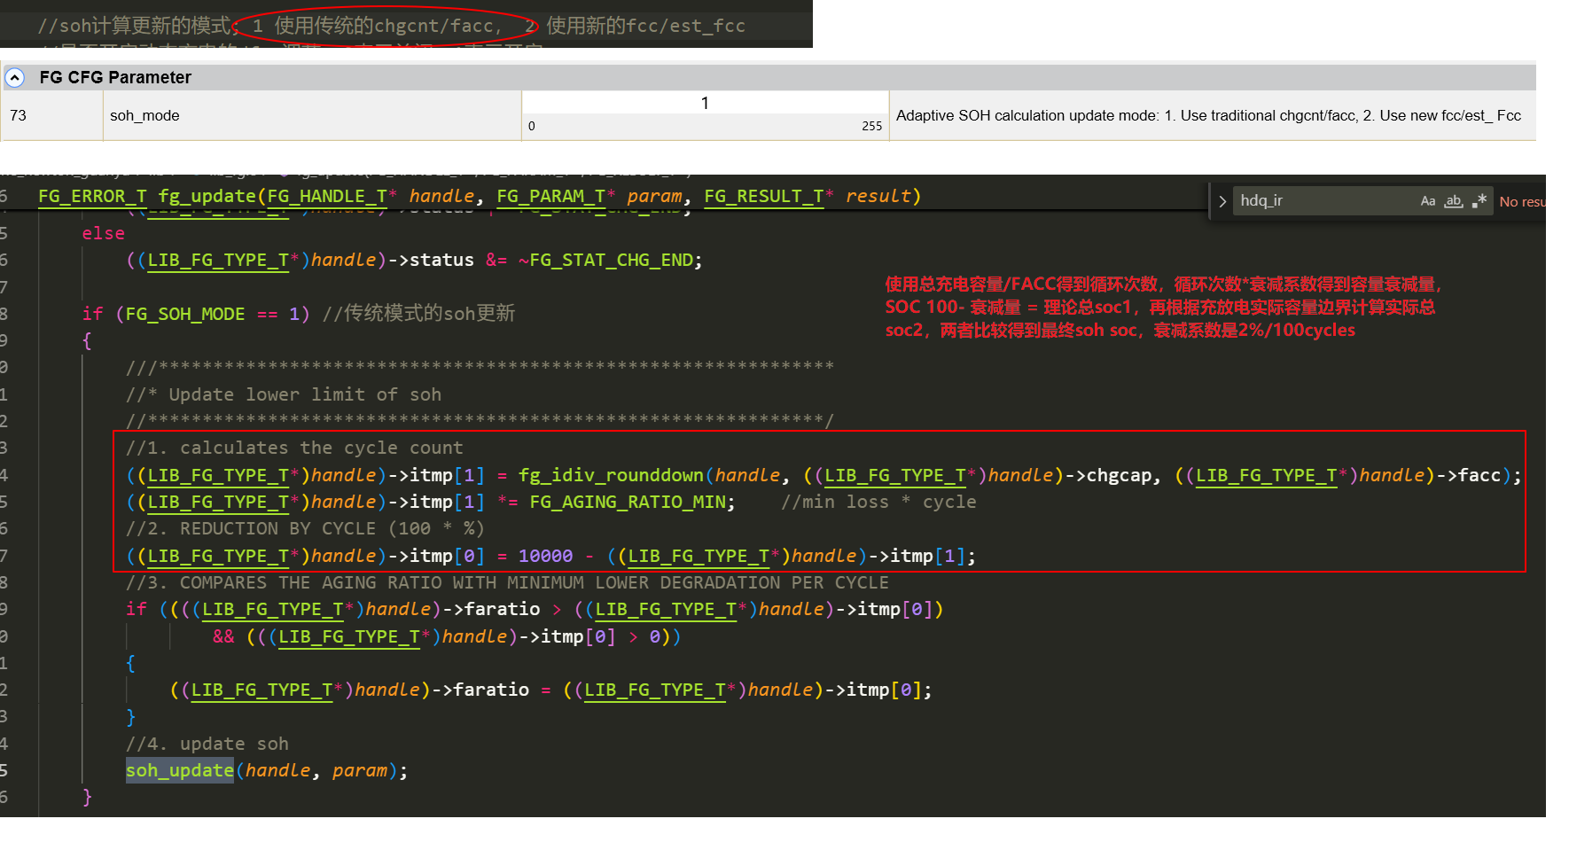The height and width of the screenshot is (850, 1569).
Task: Click the FG_SOH_MODE identifier in if statement
Action: (x=185, y=314)
